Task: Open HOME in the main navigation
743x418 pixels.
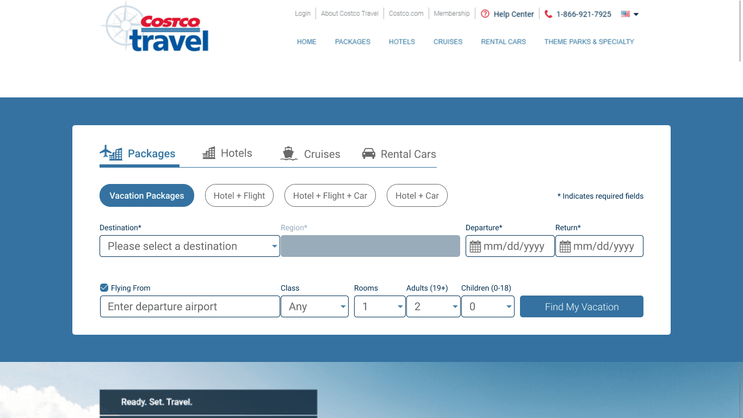Action: tap(307, 41)
